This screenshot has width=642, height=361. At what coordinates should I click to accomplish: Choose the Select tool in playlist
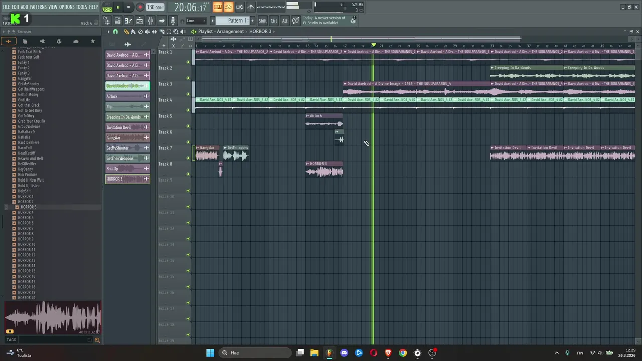point(169,31)
